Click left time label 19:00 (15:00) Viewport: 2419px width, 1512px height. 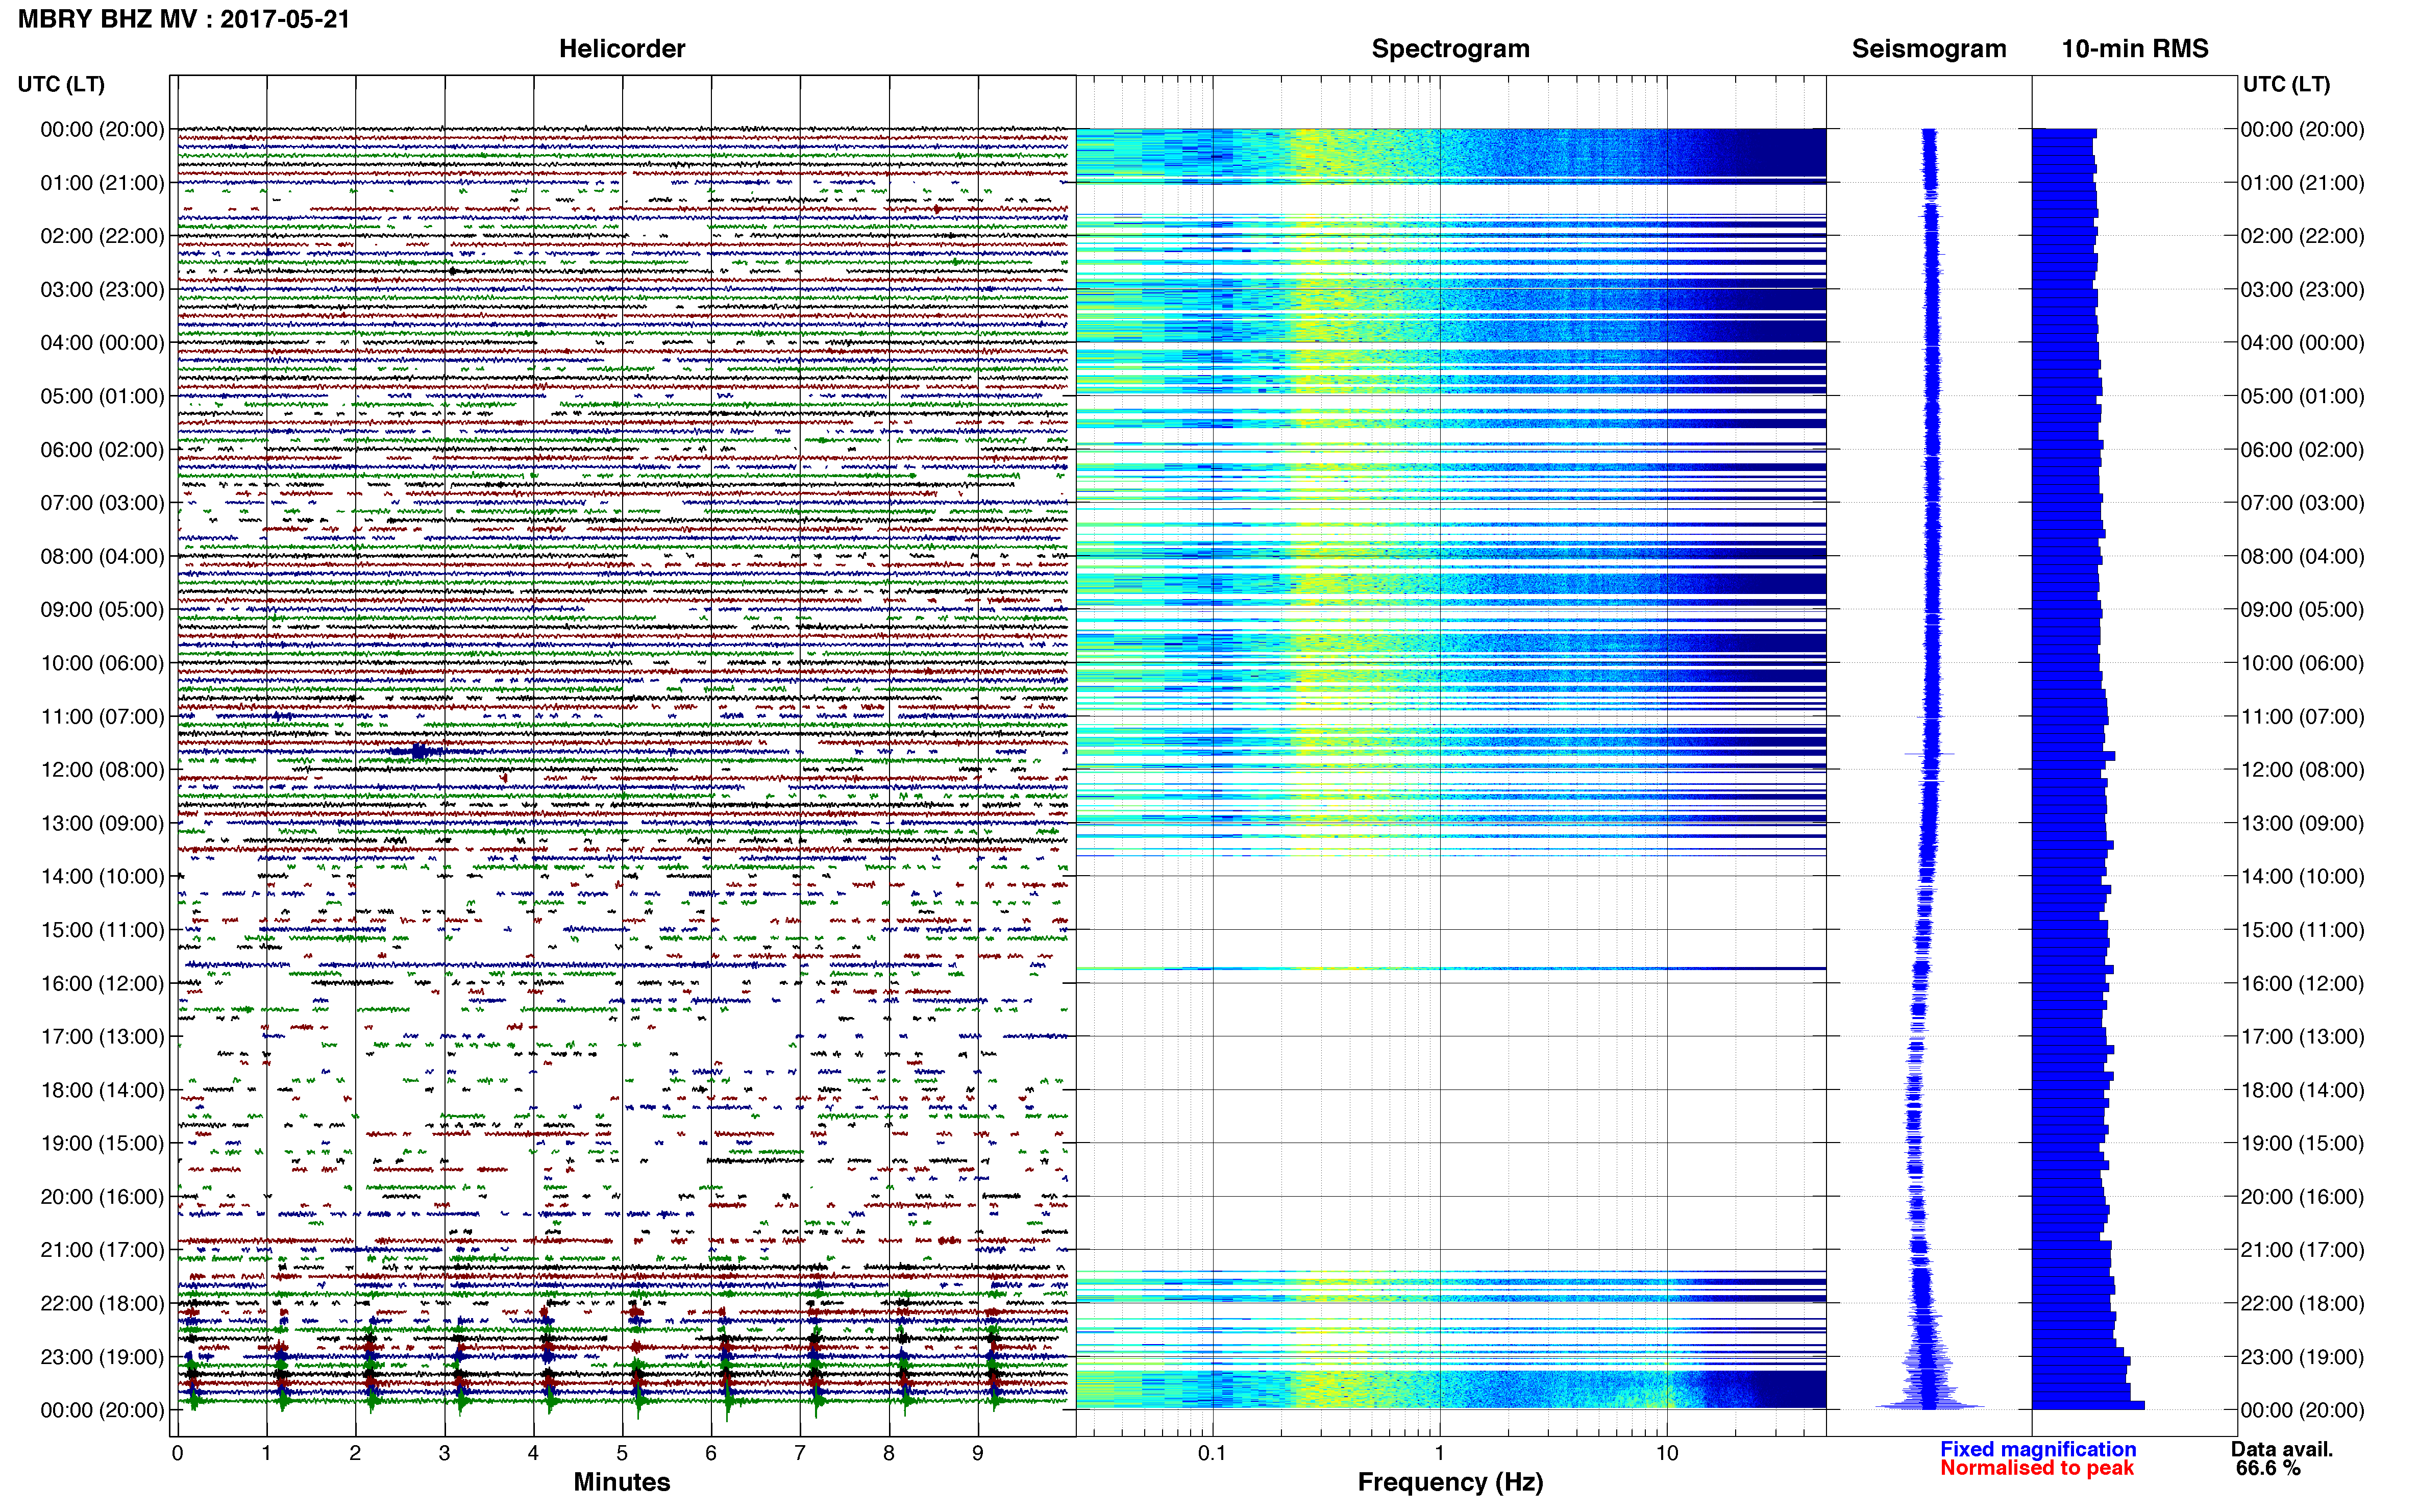coord(102,1143)
